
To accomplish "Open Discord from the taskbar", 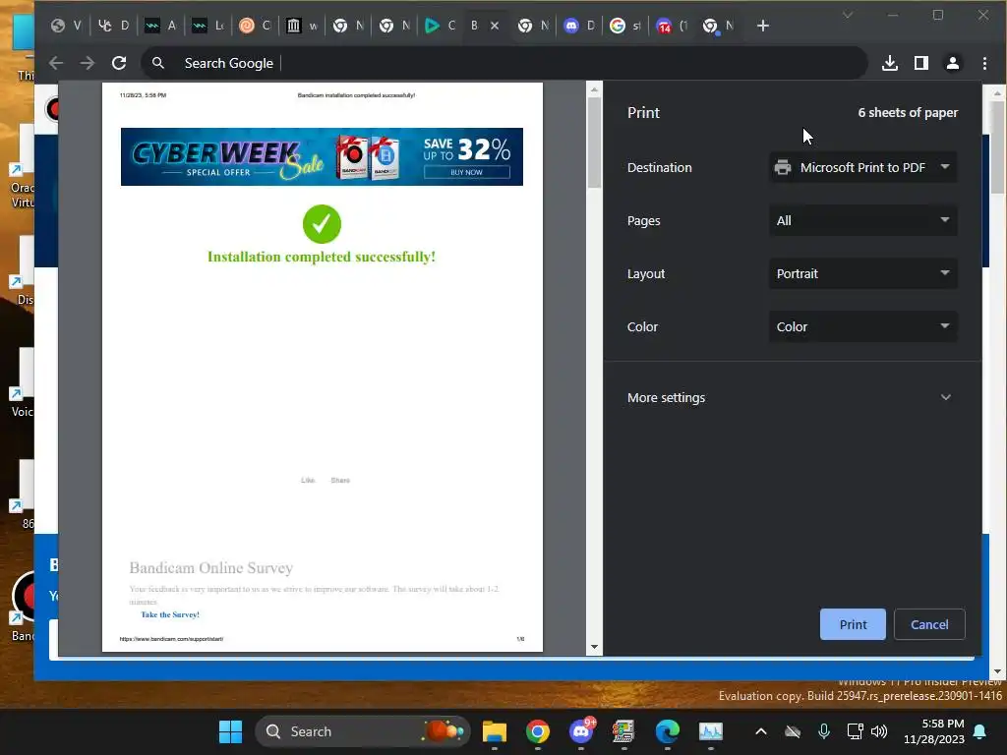I will coord(581,731).
